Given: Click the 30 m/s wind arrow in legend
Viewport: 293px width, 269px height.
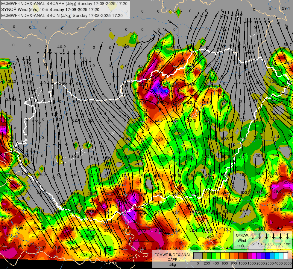Looking at the screenshot, I should 273,236.
